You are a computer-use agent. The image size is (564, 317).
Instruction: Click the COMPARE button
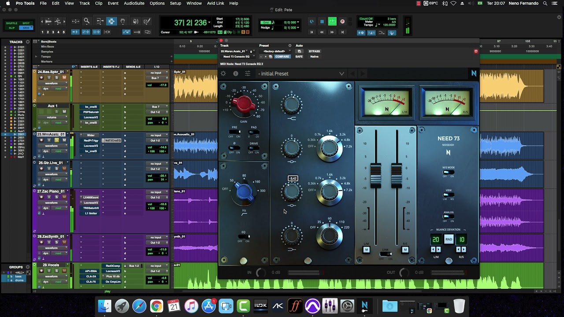tap(282, 56)
